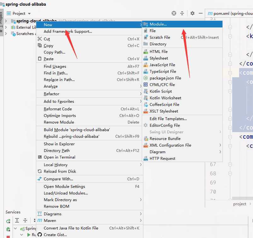Click the locate target icon in Project panel
The height and width of the screenshot is (238, 253).
174,13
